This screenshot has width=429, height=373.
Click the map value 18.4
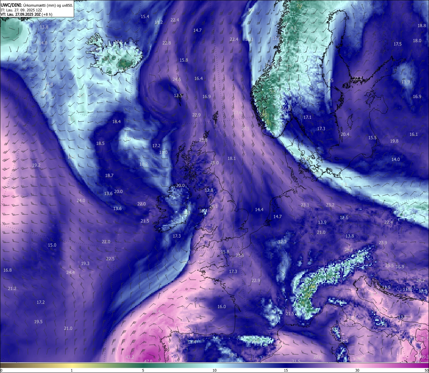(116, 121)
